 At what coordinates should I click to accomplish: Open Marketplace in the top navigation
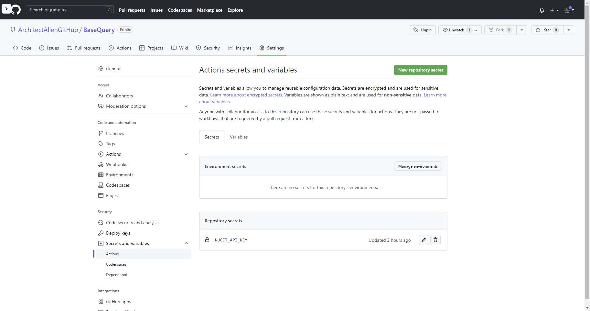[x=209, y=10]
